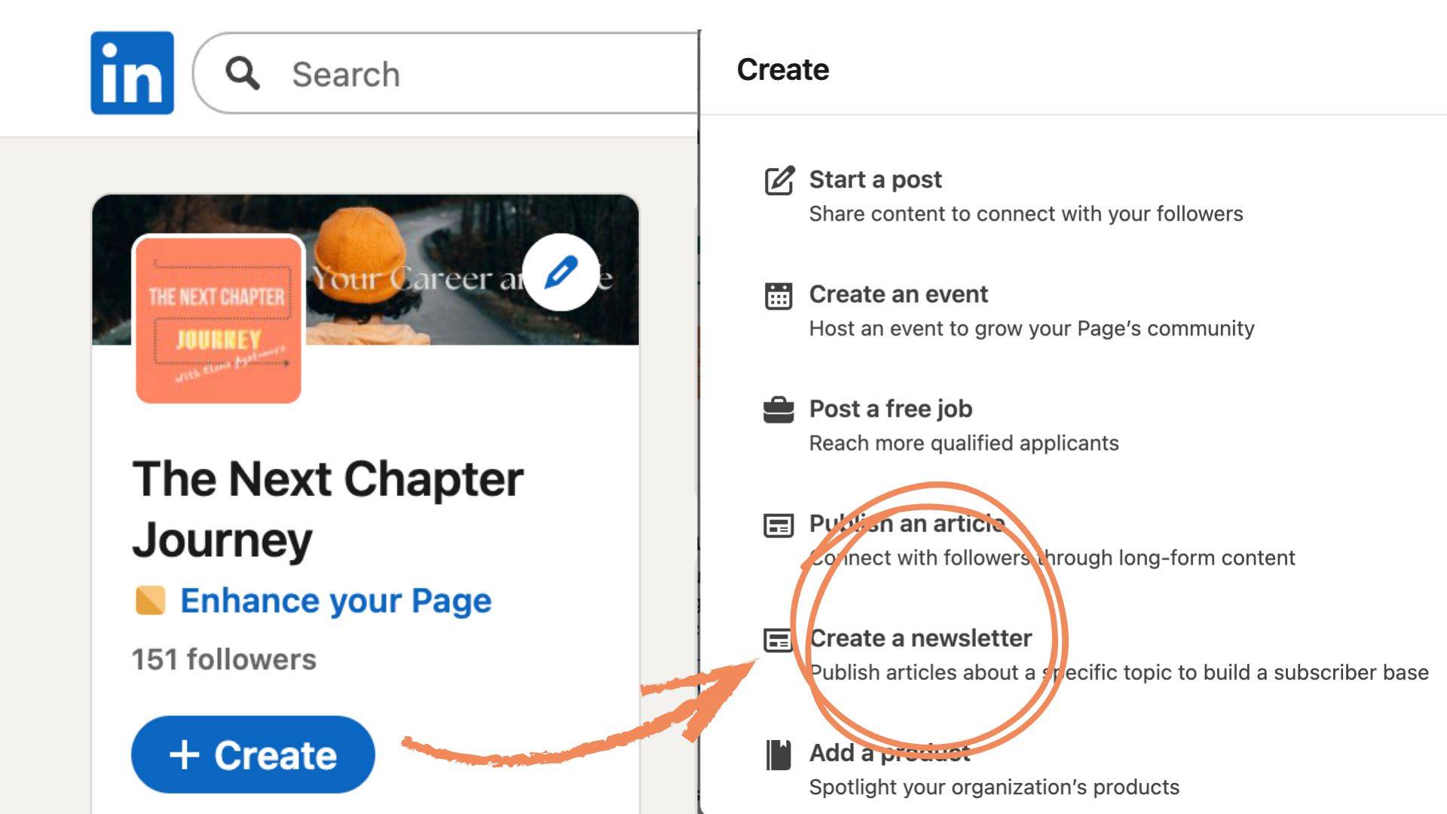Select Start a post menu entry
The width and height of the screenshot is (1447, 814).
tap(875, 179)
